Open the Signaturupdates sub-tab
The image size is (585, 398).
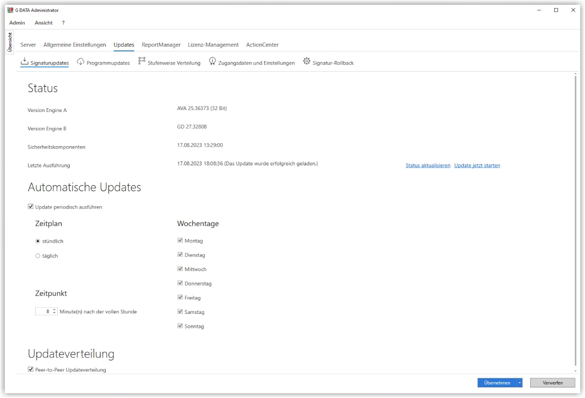pos(45,62)
